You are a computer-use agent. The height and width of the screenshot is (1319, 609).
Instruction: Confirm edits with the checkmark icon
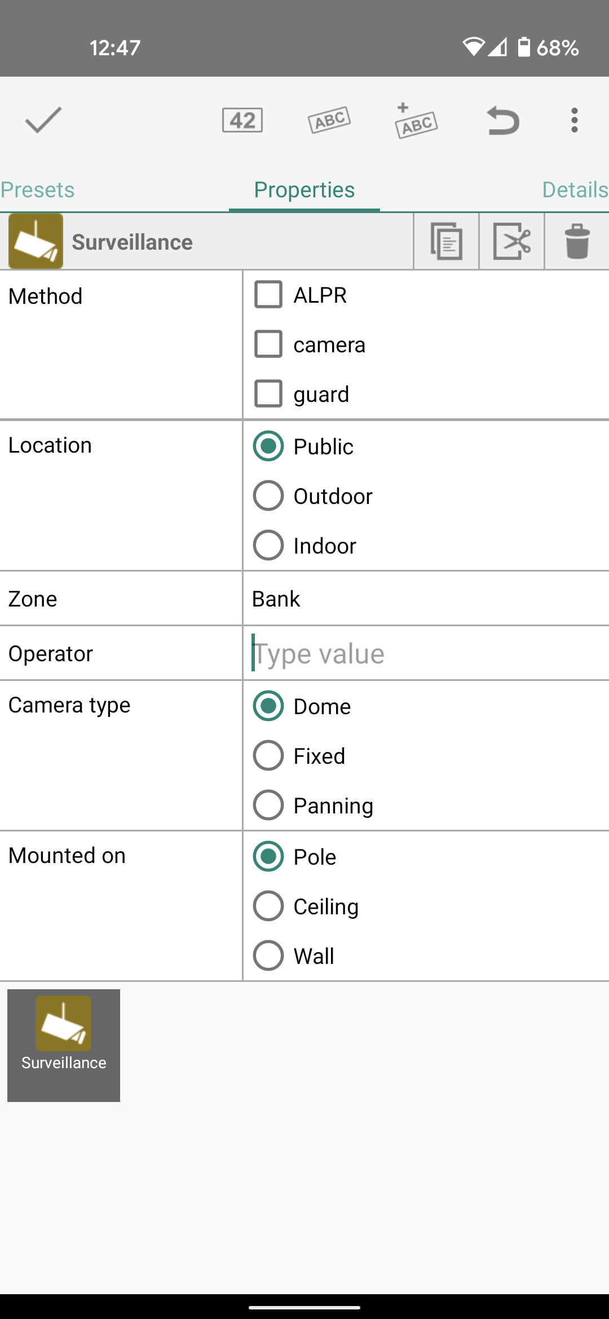click(x=43, y=120)
